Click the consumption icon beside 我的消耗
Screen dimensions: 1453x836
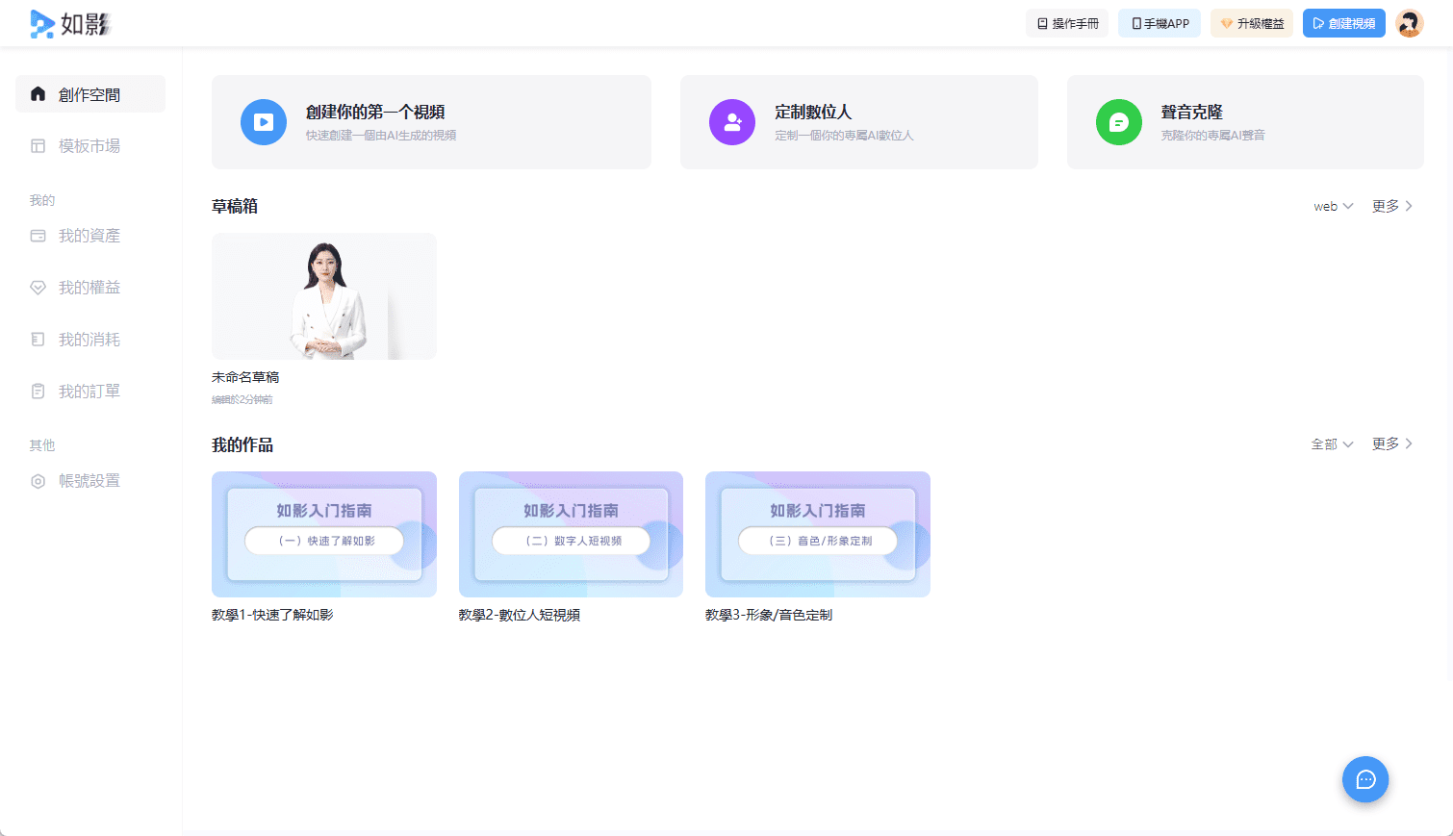38,340
